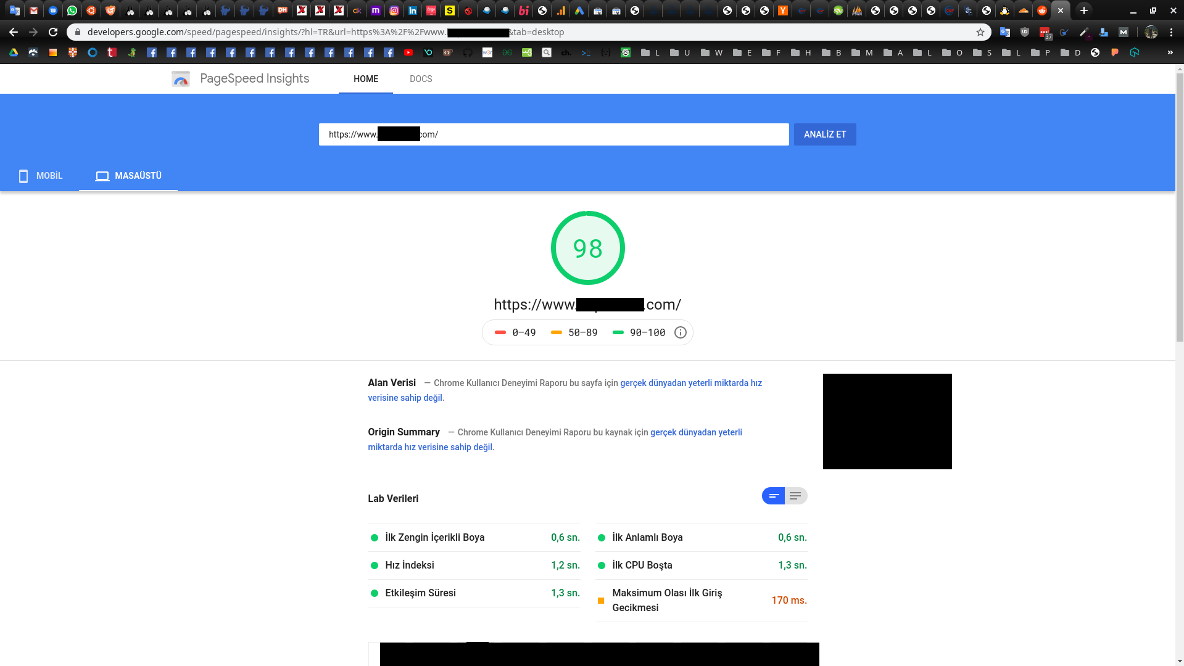Go forward to the next page
The image size is (1184, 666).
(33, 32)
